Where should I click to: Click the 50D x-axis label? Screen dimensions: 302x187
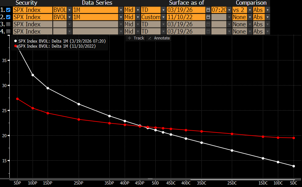pyautogui.click(x=155, y=183)
